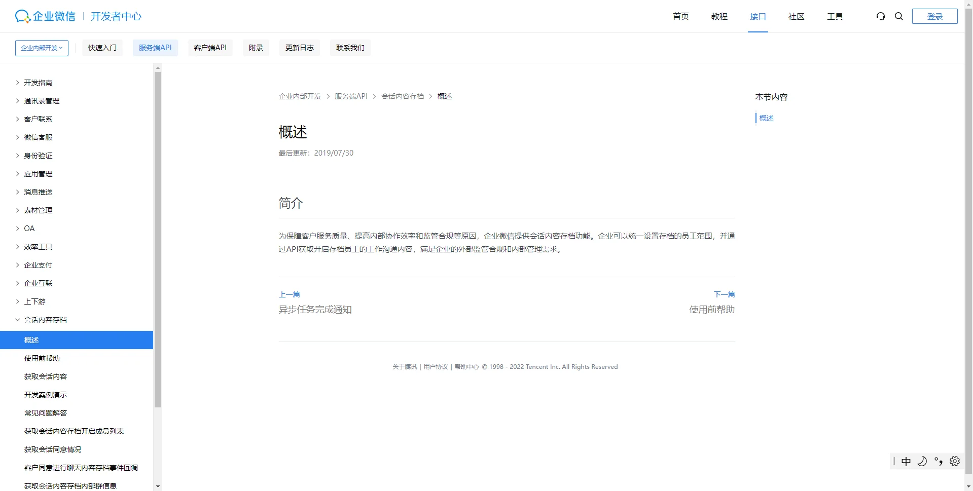Click the customer support headset icon
Viewport: 973px width, 491px height.
(x=881, y=16)
